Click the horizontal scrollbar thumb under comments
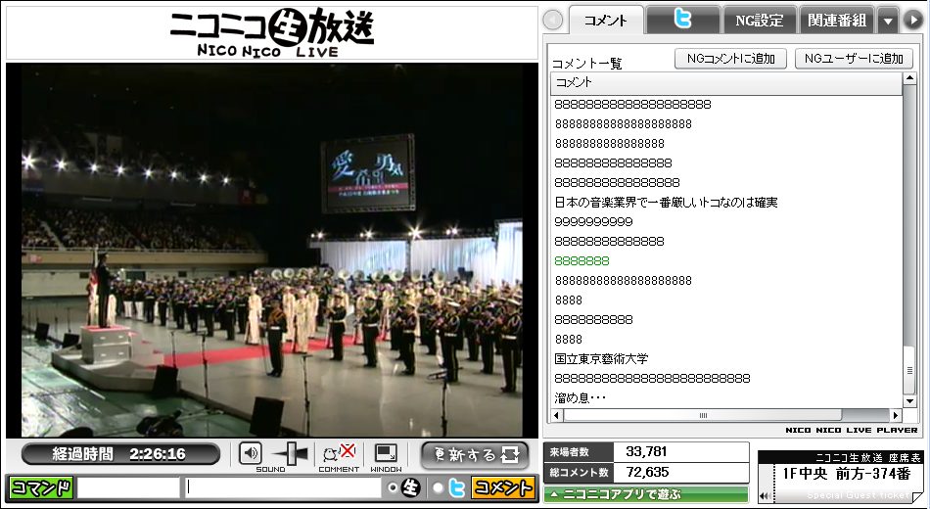Image resolution: width=930 pixels, height=509 pixels. (703, 415)
